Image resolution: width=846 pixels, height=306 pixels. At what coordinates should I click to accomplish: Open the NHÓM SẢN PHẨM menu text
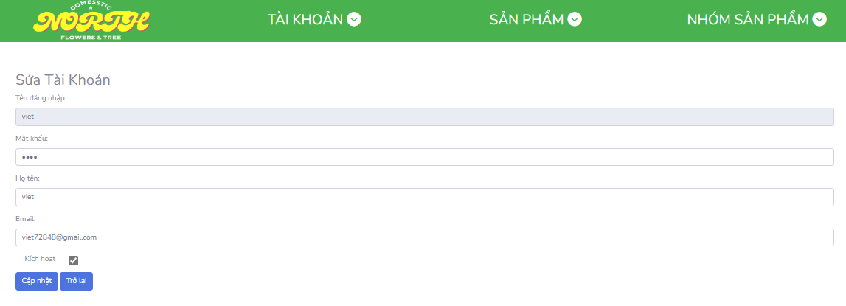(748, 19)
